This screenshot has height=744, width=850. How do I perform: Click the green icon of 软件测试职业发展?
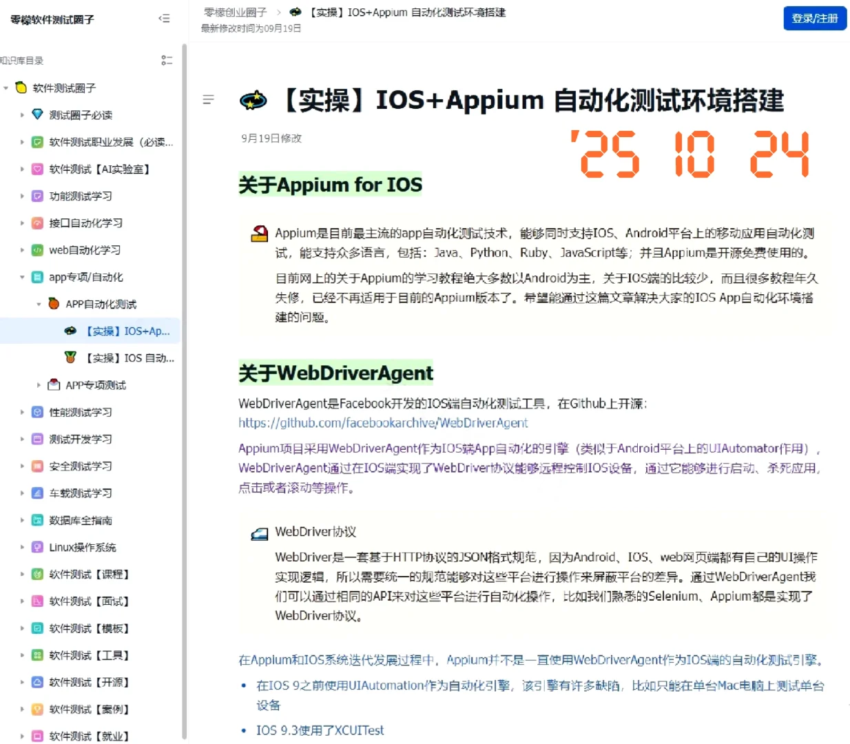[38, 142]
